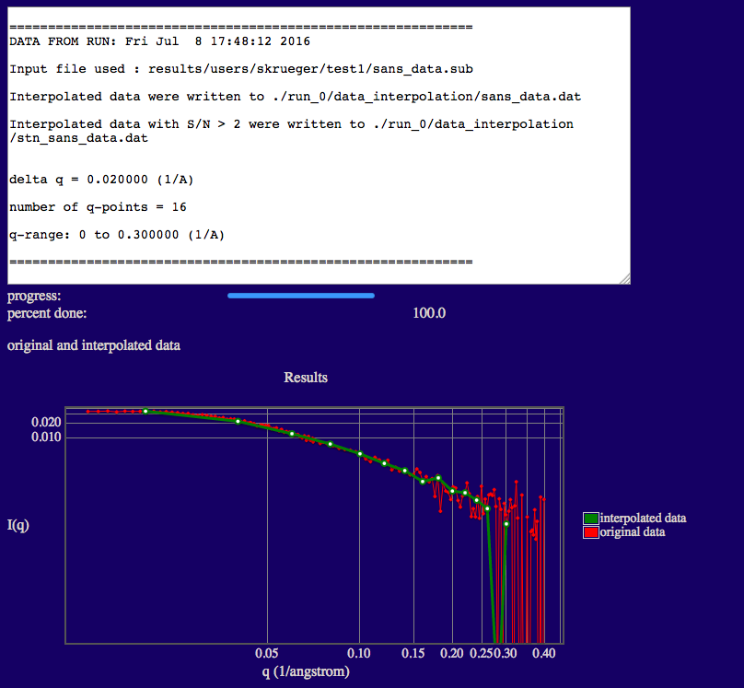Screen dimensions: 744x688
Task: Click the 'Interpolated data were written to' line
Action: (296, 97)
